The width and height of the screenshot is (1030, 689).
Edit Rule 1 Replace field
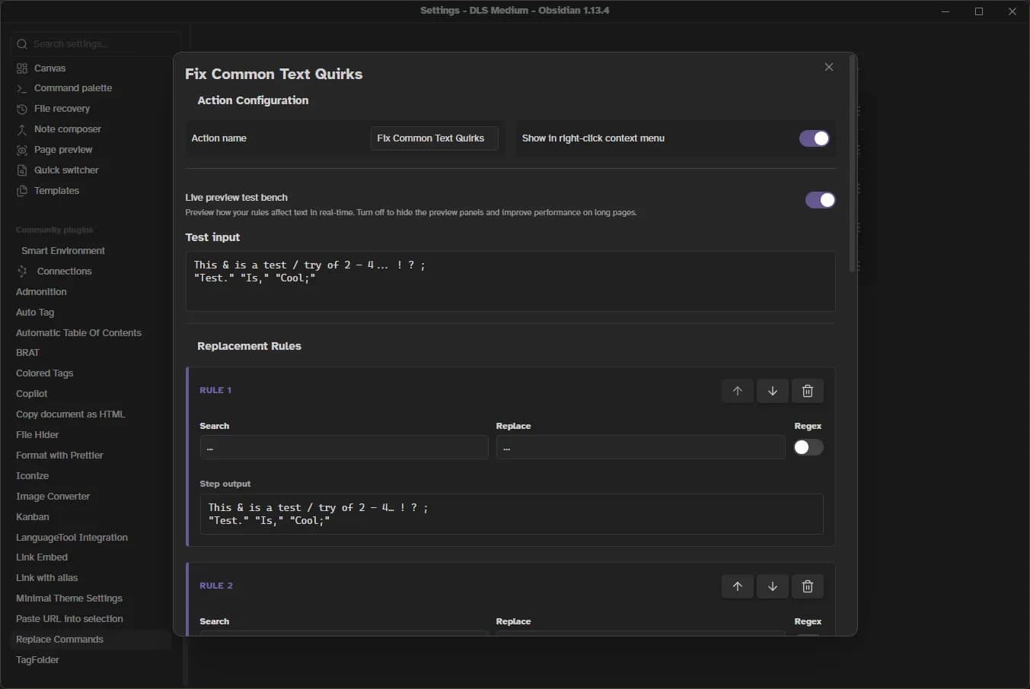tap(640, 447)
